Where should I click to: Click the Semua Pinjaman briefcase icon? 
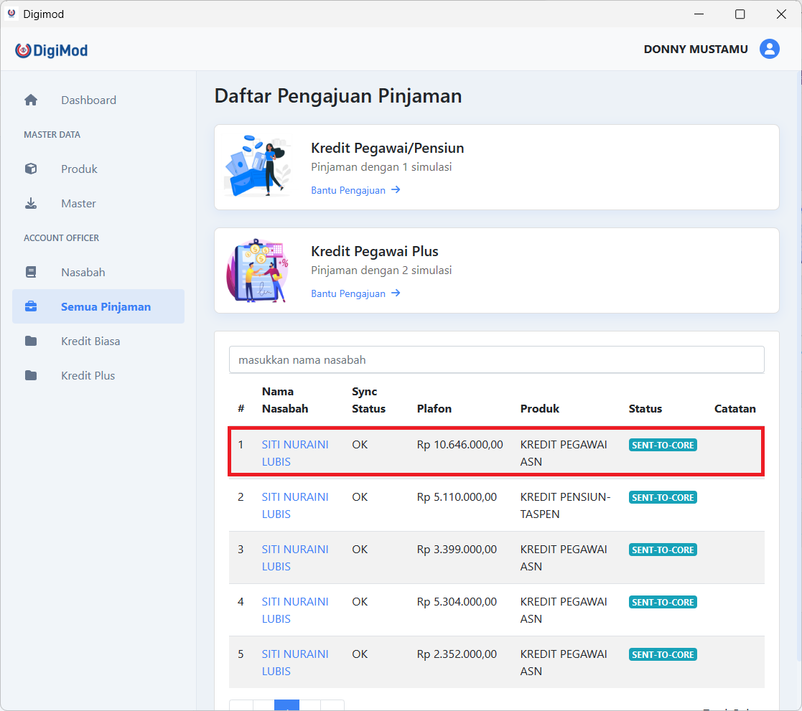coord(31,307)
